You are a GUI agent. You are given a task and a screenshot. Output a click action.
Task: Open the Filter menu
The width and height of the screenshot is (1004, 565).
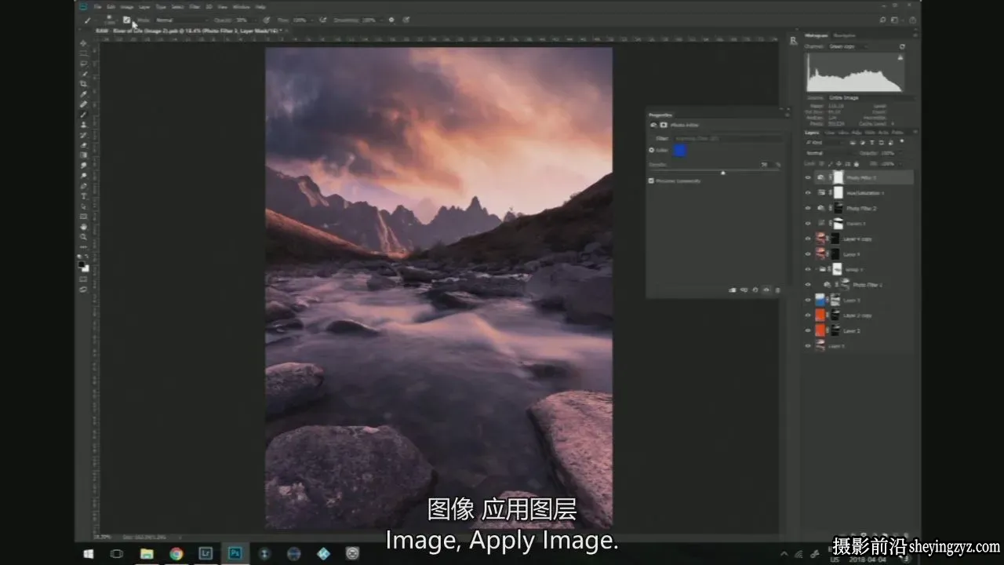click(x=195, y=7)
